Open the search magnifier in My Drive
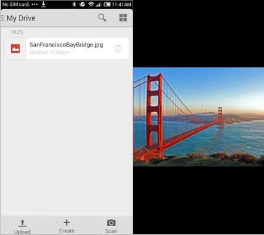The width and height of the screenshot is (264, 235). [102, 18]
